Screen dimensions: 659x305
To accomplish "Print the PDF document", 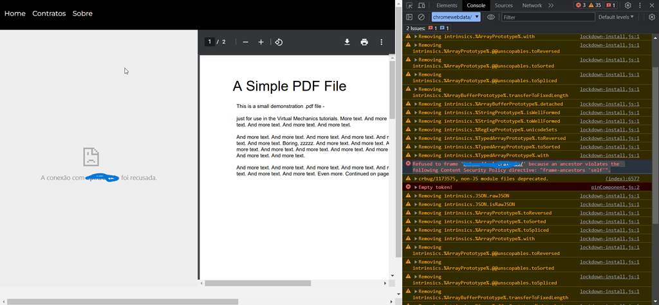I will tap(364, 42).
